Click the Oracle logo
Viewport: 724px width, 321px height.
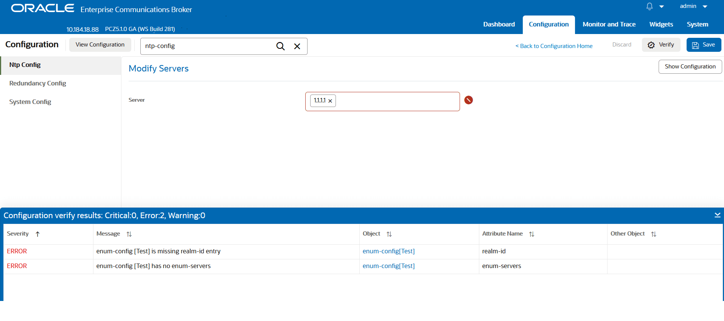click(x=42, y=8)
